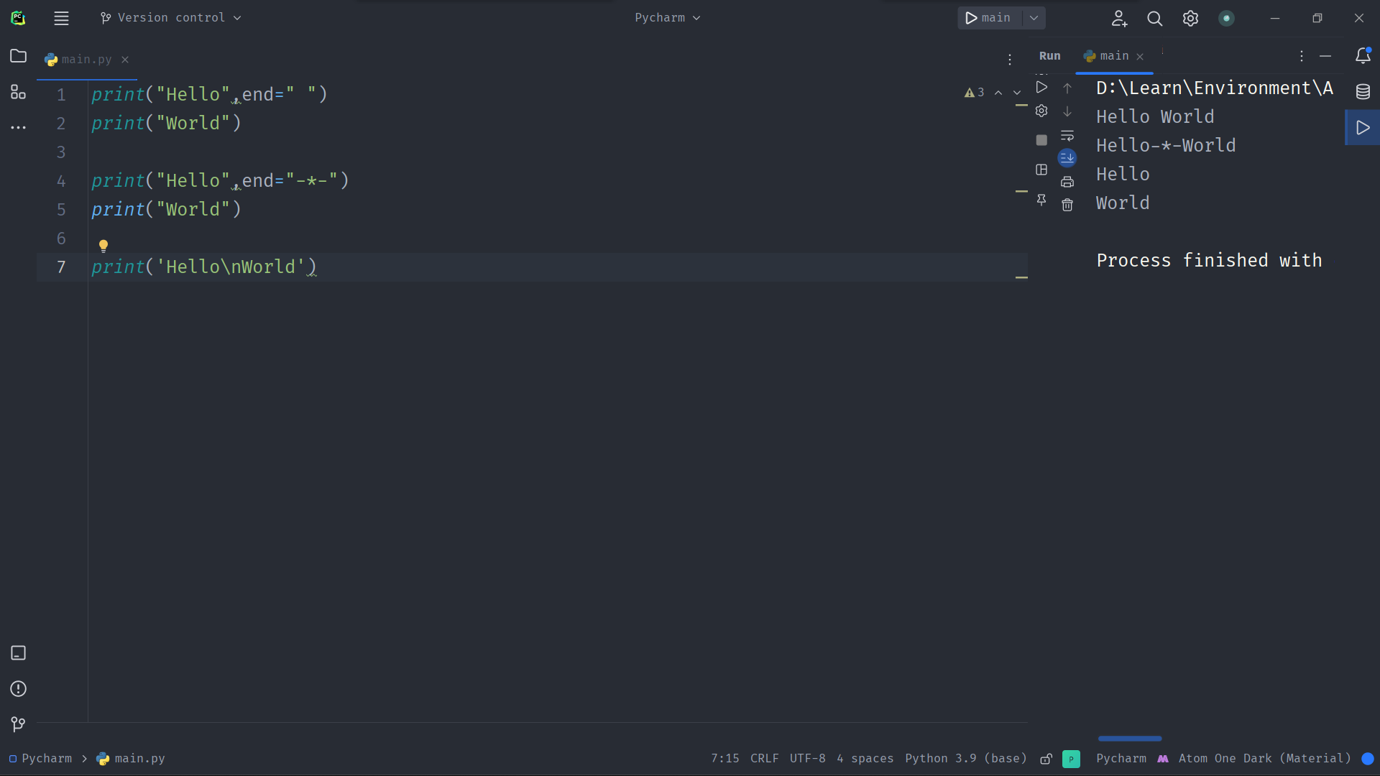Click the Rerun main icon in Run panel

1041,87
